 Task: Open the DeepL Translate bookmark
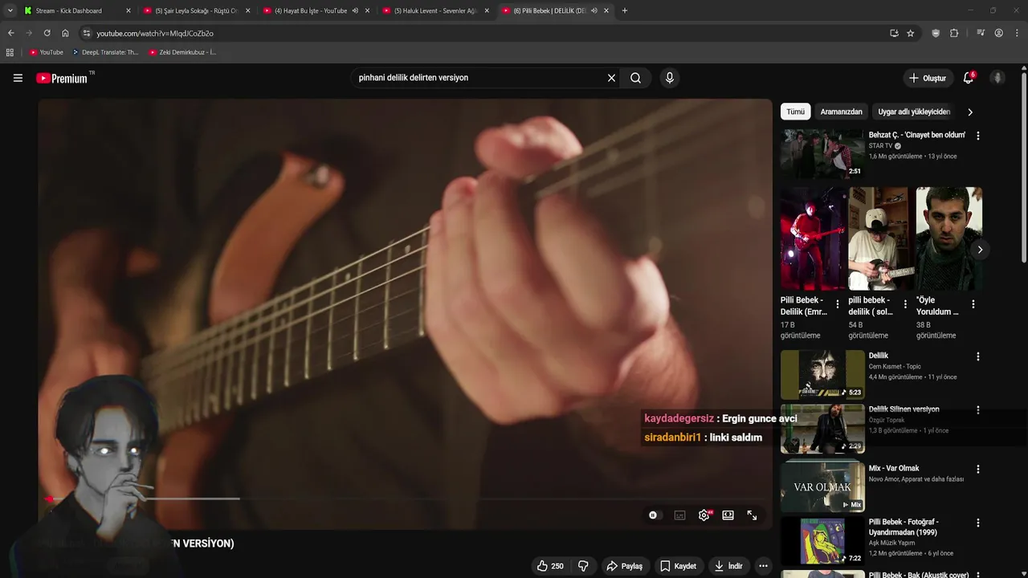[105, 52]
